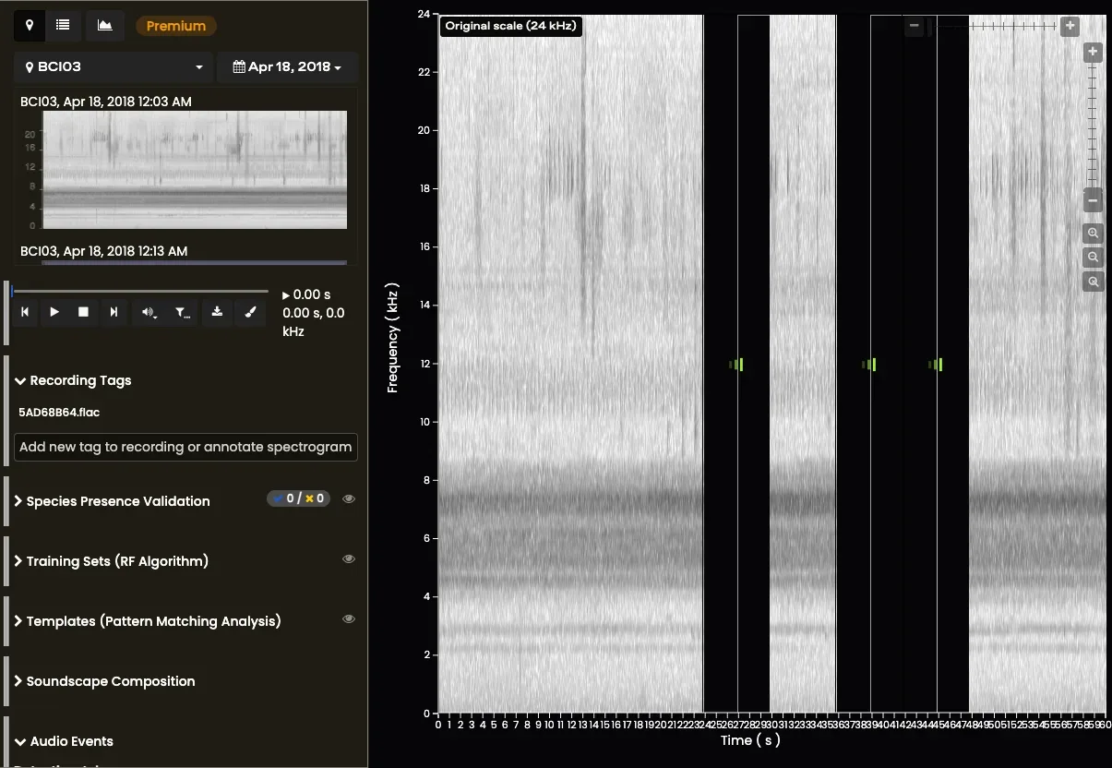Open the BCI03 site dropdown

coord(113,67)
